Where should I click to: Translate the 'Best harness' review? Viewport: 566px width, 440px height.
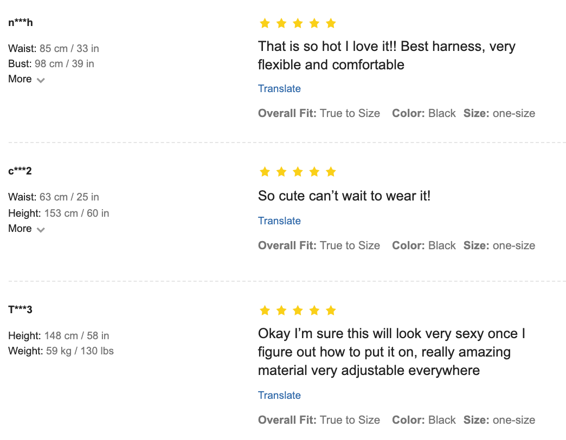[x=279, y=89]
